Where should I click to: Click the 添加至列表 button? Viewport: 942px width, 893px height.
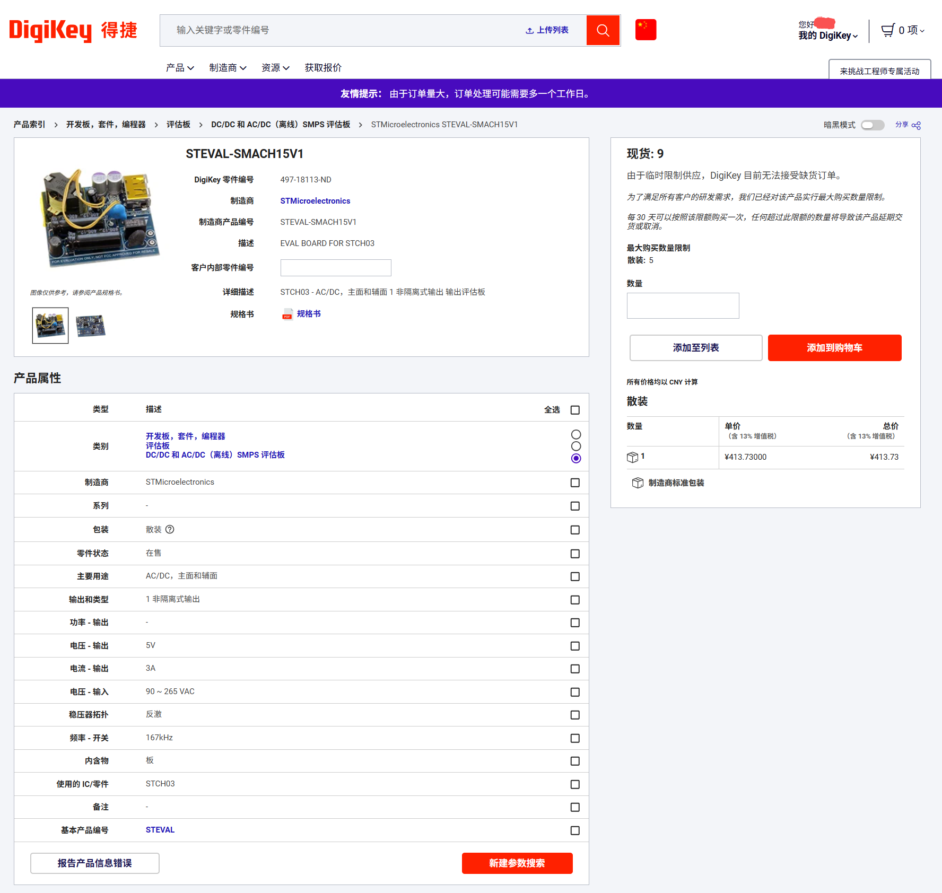pos(696,348)
